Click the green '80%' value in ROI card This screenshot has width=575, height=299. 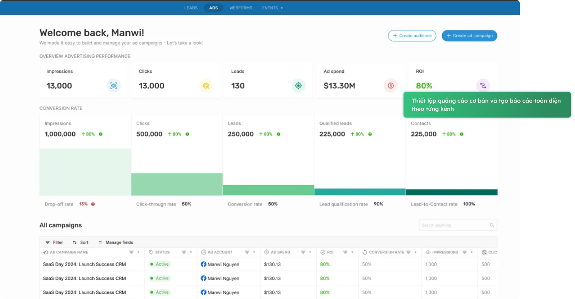[x=424, y=86]
